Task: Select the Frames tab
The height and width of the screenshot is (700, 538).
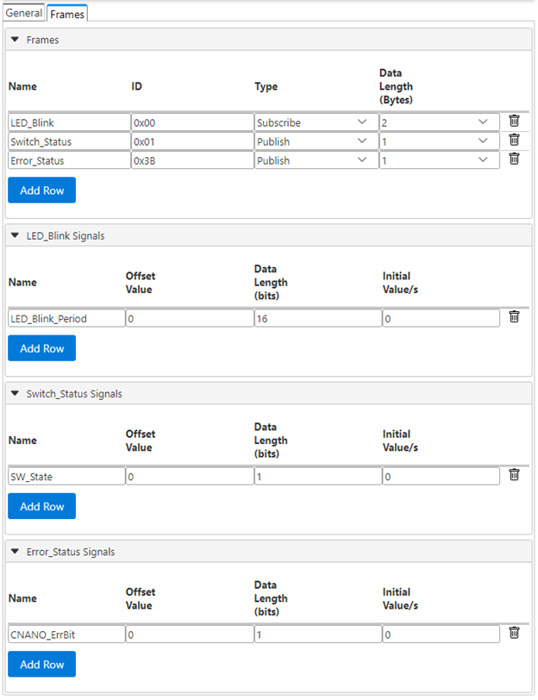Action: [67, 14]
